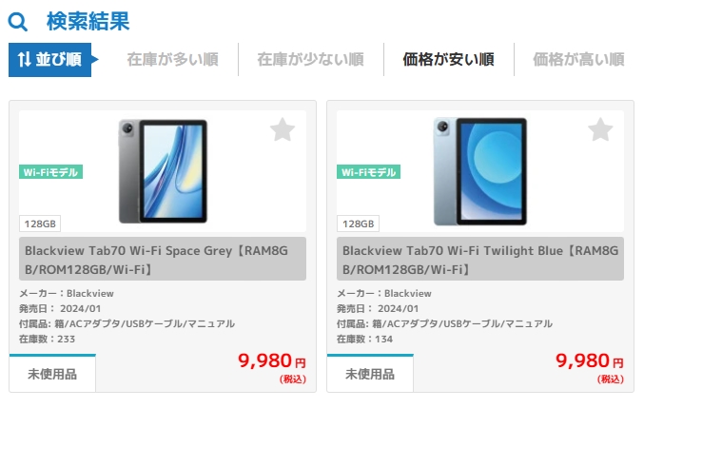Select 未使用品 tab on the Space Grey card
Viewport: 722px width, 467px height.
[52, 374]
